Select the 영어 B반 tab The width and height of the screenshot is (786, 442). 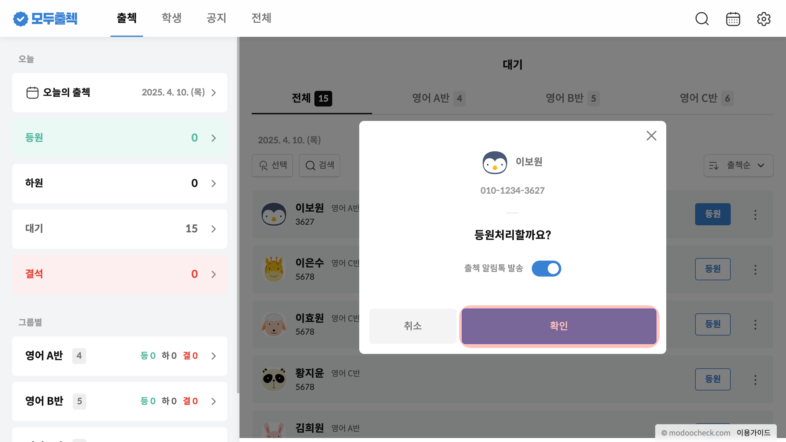coord(572,98)
